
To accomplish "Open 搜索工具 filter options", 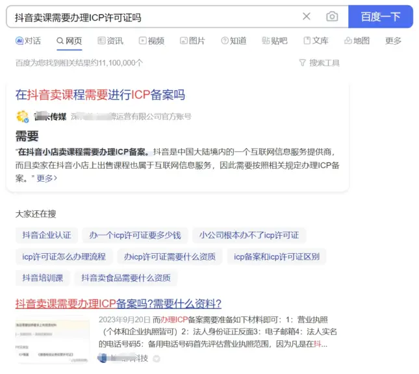I will point(320,63).
